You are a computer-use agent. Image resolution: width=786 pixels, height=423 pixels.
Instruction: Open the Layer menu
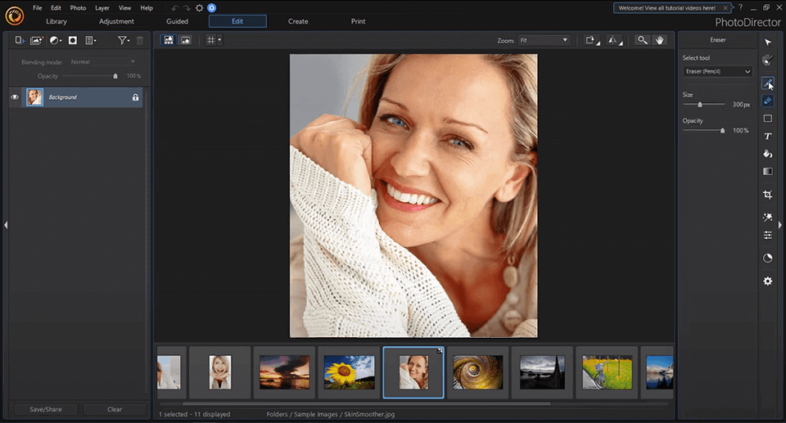pyautogui.click(x=102, y=7)
